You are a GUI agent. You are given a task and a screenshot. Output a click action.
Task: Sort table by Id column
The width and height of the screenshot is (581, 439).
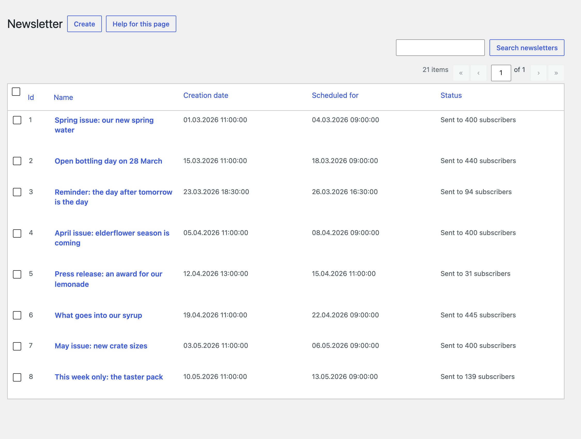pos(31,98)
